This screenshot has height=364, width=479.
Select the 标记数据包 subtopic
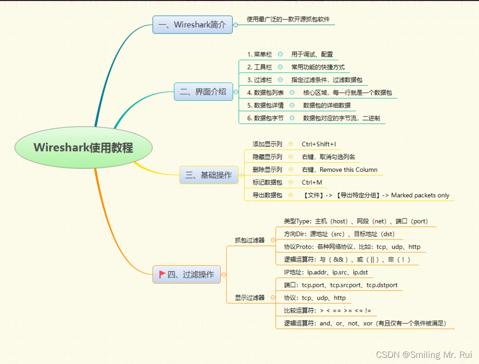(x=267, y=182)
